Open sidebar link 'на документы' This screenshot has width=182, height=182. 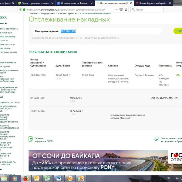(x=8, y=52)
